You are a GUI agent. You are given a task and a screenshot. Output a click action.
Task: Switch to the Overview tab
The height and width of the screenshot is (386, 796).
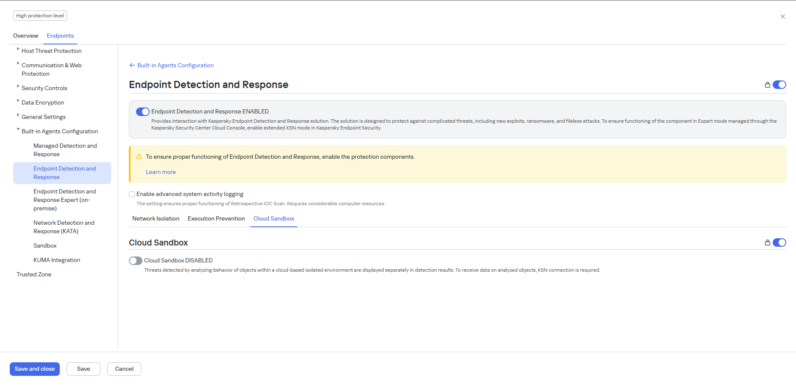click(x=25, y=36)
